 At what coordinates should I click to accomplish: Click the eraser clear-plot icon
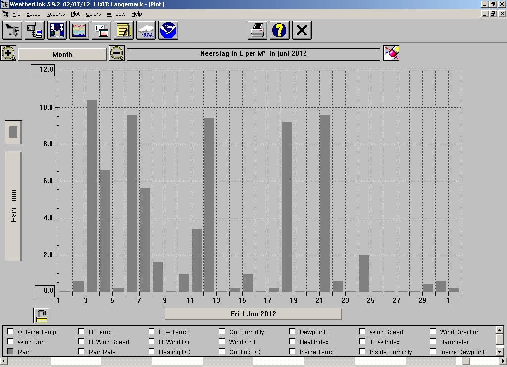tap(391, 53)
